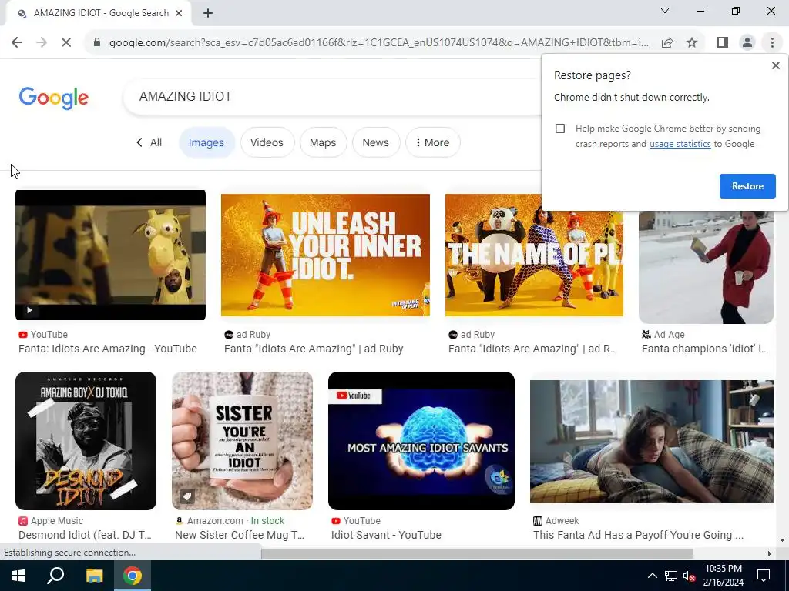Open Fanta: Idiots Are Amazing - YouTube link
This screenshot has width=789, height=591.
[108, 349]
